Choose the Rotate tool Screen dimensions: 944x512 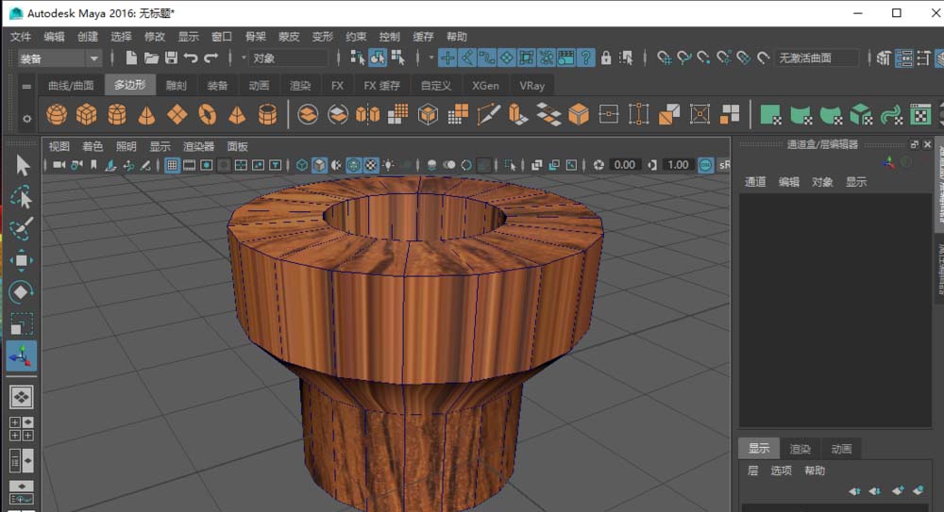pyautogui.click(x=22, y=293)
